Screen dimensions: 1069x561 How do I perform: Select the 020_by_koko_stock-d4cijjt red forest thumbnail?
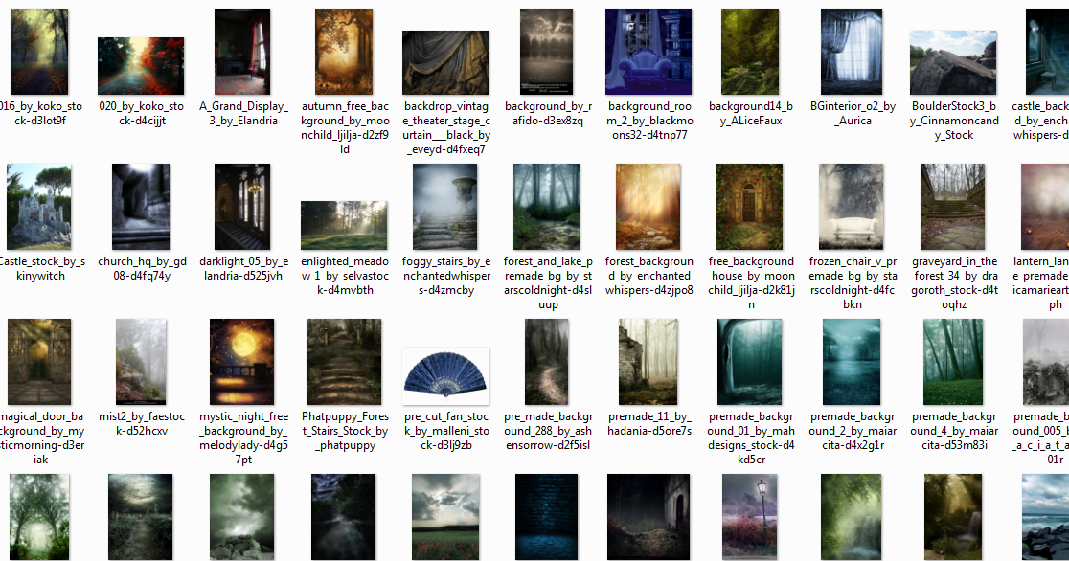[x=141, y=66]
